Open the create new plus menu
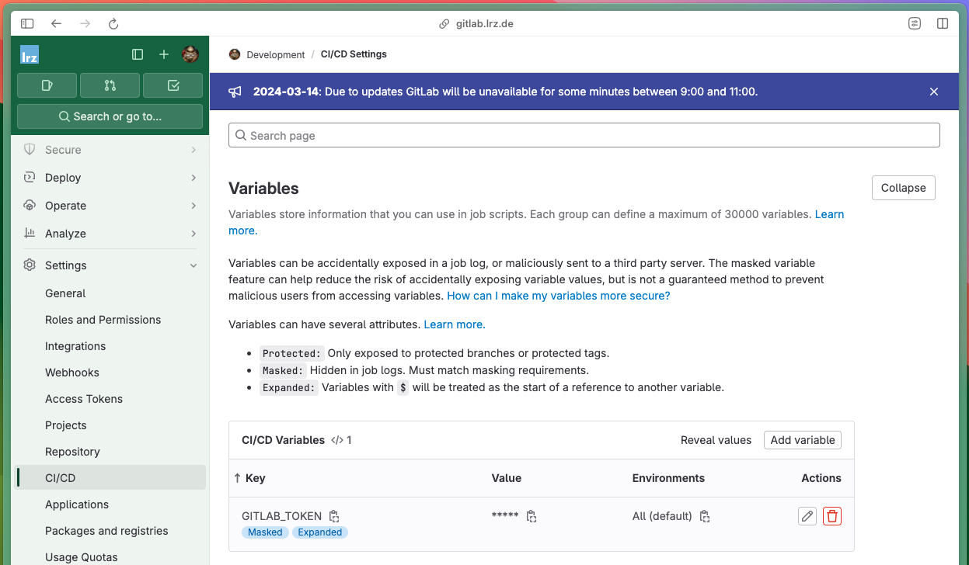The width and height of the screenshot is (969, 565). 164,54
